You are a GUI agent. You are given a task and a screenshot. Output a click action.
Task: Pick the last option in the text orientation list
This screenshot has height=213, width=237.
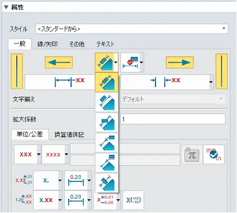[107, 183]
